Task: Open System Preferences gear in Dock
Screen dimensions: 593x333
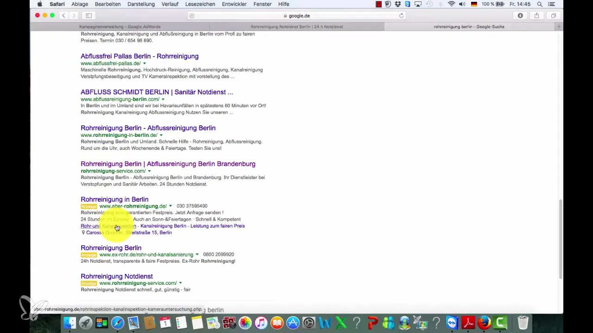Action: click(x=309, y=322)
